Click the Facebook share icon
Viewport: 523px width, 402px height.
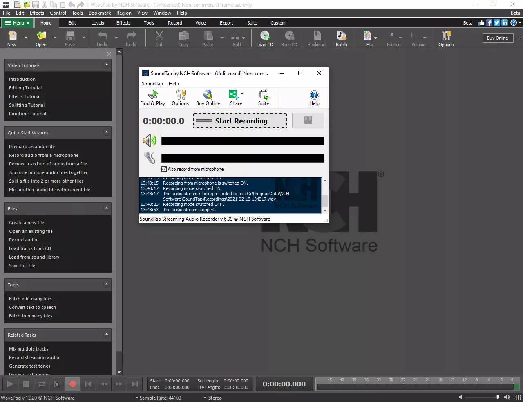tap(489, 23)
